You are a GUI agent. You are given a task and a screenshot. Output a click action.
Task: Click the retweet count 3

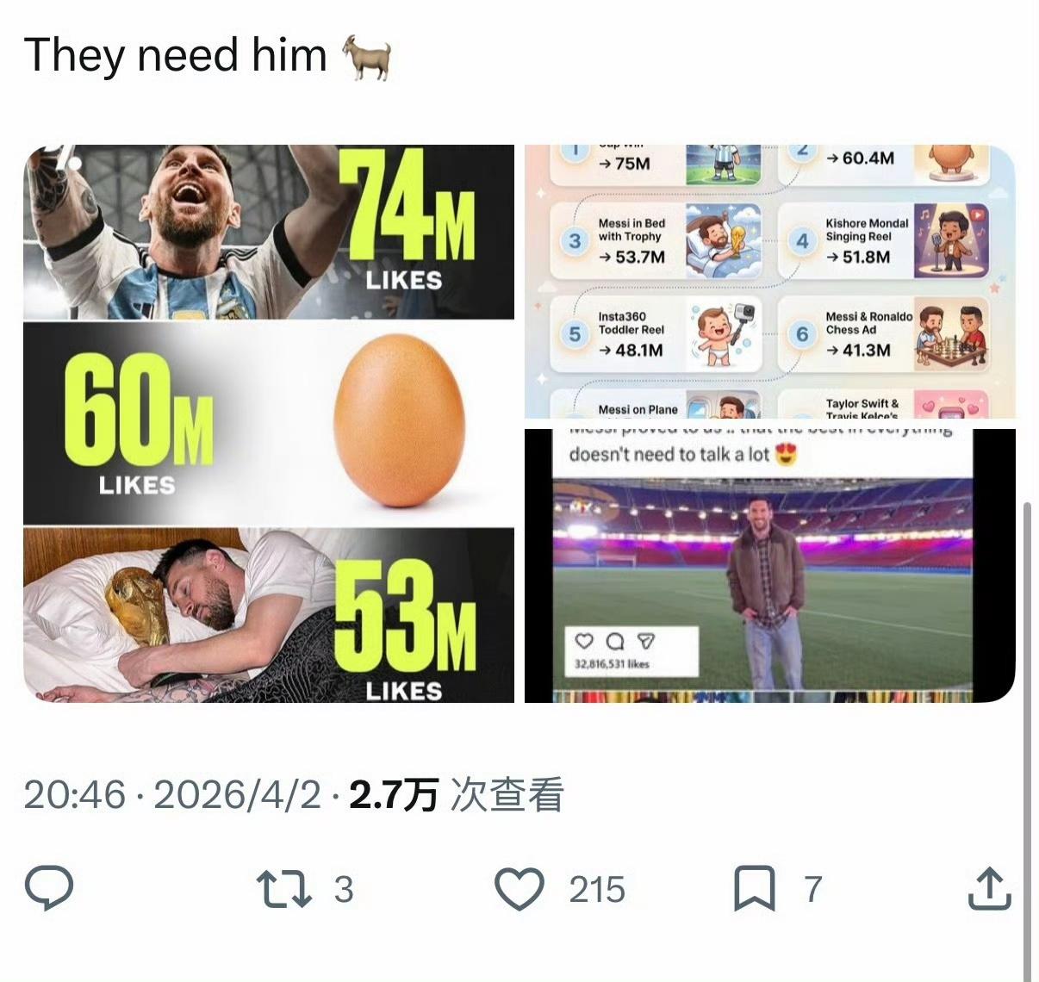point(344,889)
